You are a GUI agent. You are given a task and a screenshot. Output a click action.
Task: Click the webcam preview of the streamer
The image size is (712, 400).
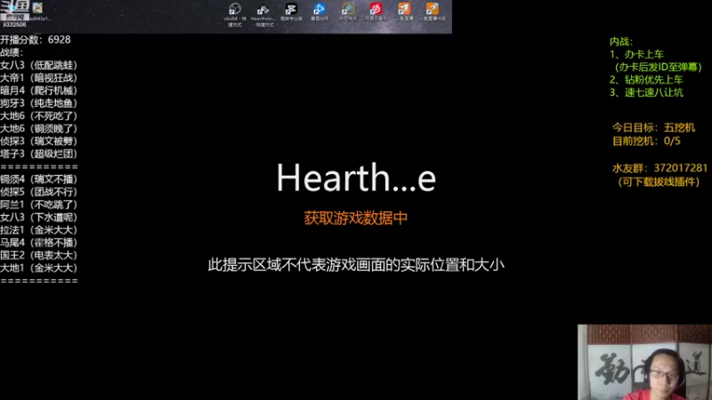coord(644,362)
